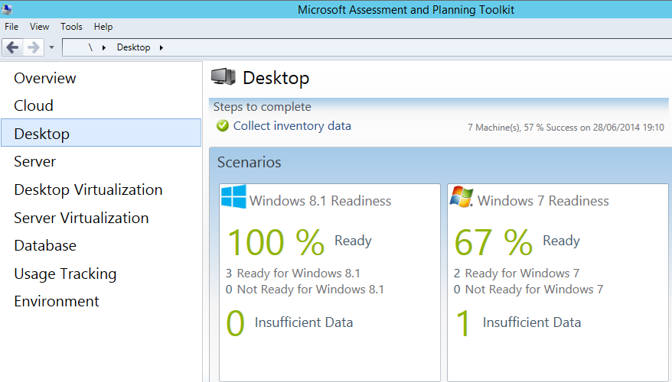Open the Help menu

click(103, 27)
